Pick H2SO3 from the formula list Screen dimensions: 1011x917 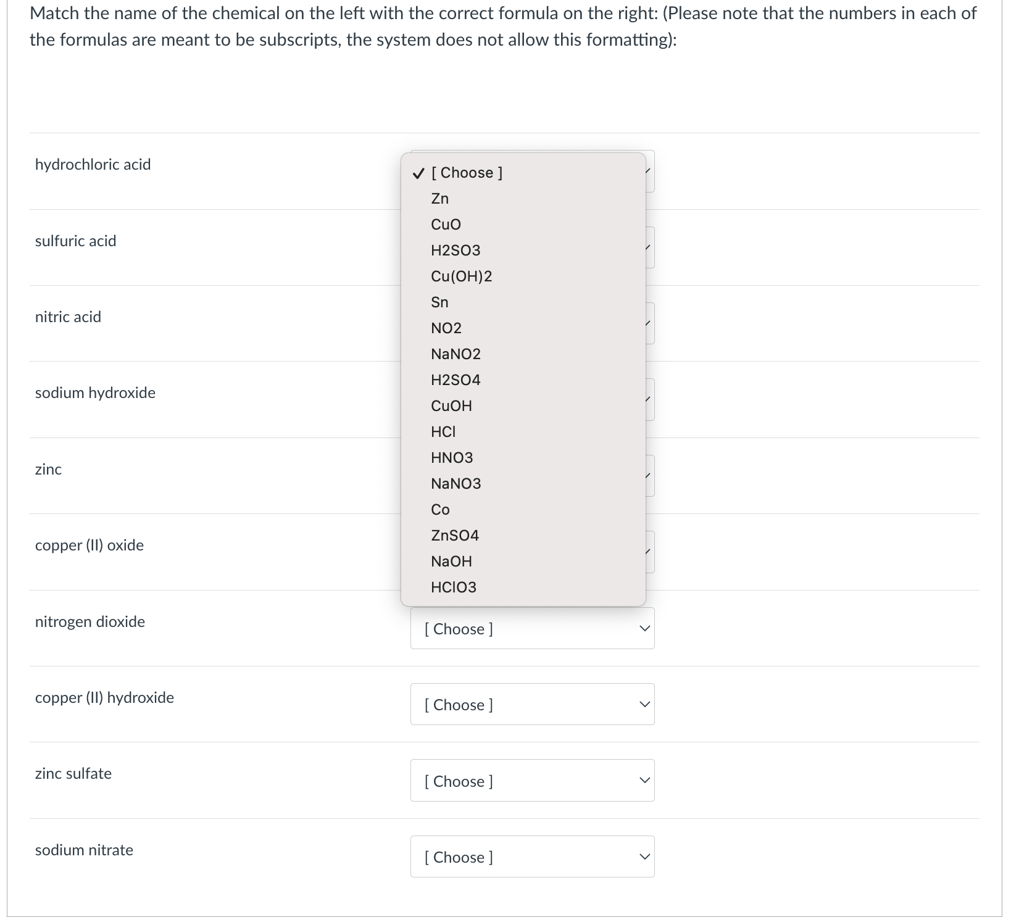456,251
